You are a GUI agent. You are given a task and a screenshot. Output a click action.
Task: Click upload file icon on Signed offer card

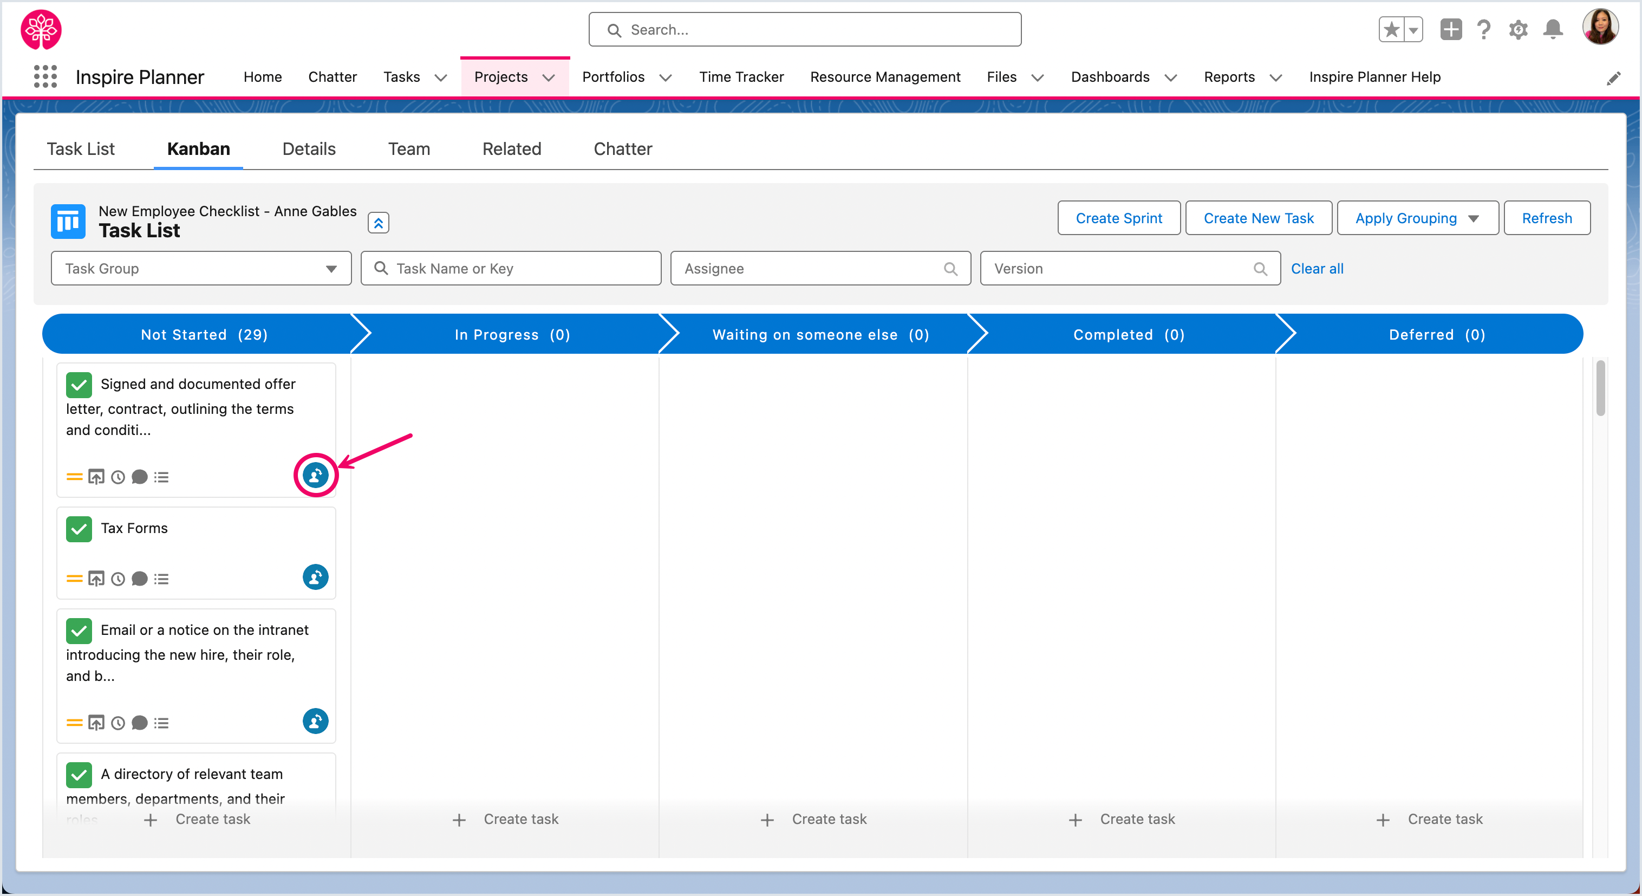coord(96,477)
